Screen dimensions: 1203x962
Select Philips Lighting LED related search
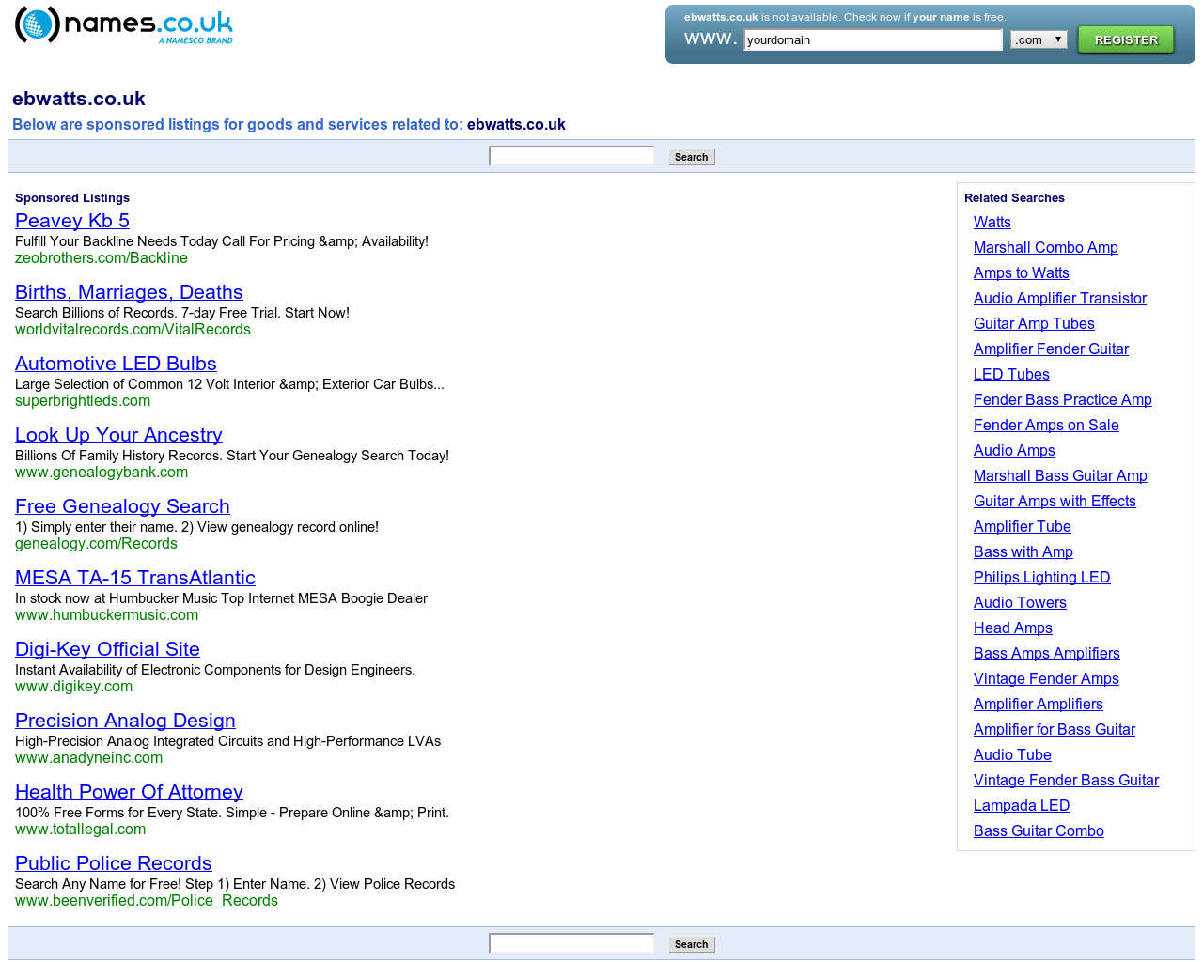(x=1042, y=578)
